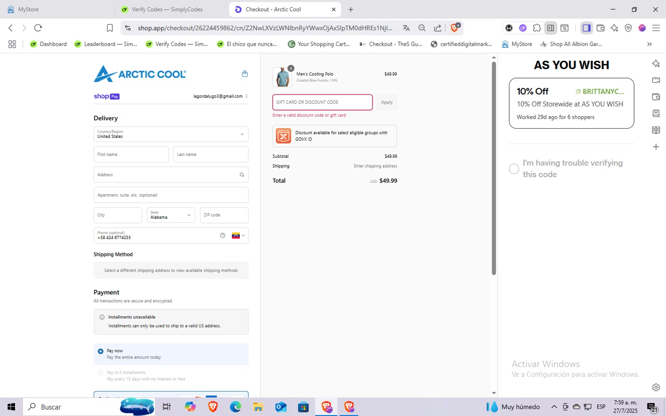Open the Country/Region dropdown

(171, 134)
